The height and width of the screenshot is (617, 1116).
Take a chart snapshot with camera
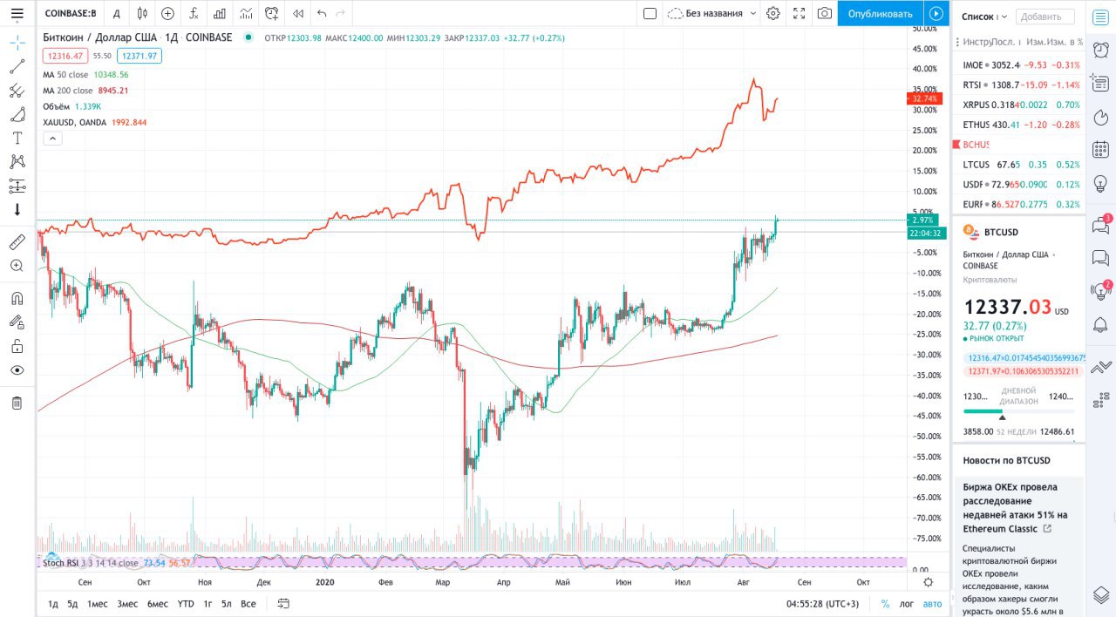click(x=824, y=13)
